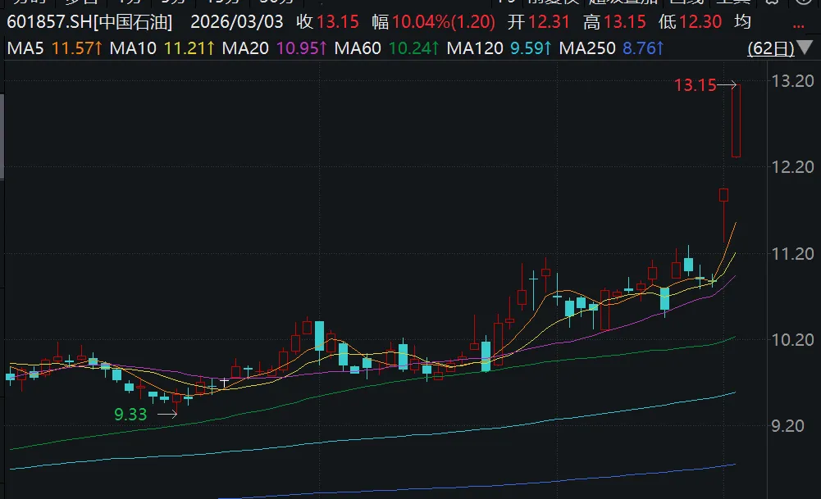Click the 10.20 price axis label
The height and width of the screenshot is (499, 821).
[x=793, y=341]
